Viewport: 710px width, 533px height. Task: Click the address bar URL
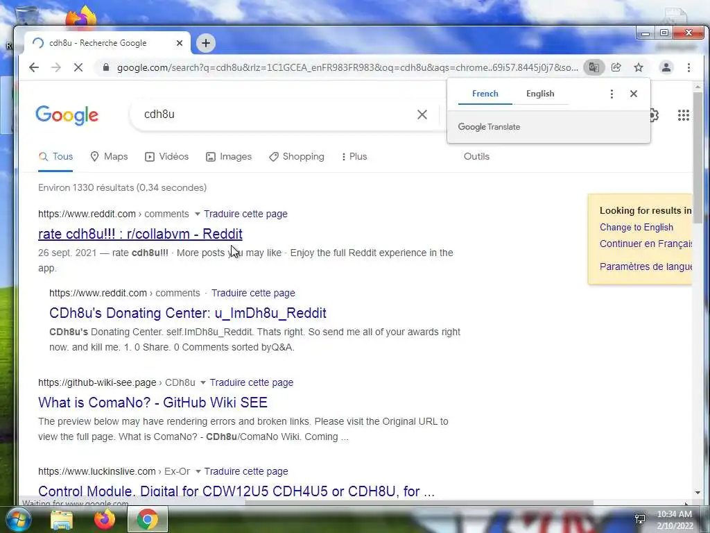[x=347, y=67]
